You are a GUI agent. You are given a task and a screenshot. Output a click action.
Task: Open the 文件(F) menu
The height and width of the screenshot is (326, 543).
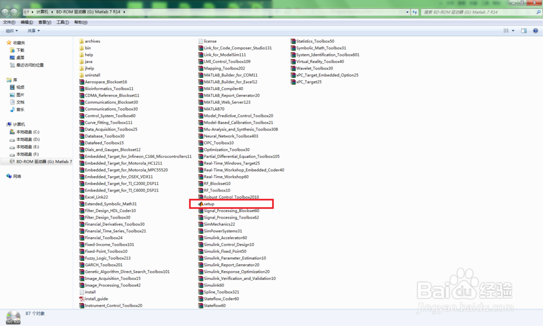pyautogui.click(x=9, y=22)
